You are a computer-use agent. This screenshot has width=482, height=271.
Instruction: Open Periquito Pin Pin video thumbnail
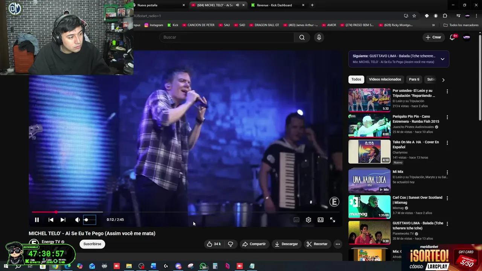tap(369, 126)
